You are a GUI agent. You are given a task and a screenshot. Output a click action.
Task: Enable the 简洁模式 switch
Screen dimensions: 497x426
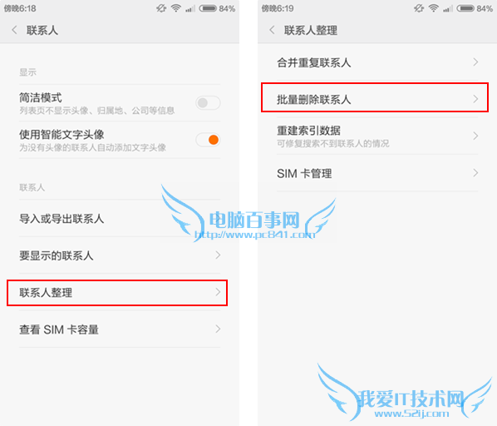point(208,103)
